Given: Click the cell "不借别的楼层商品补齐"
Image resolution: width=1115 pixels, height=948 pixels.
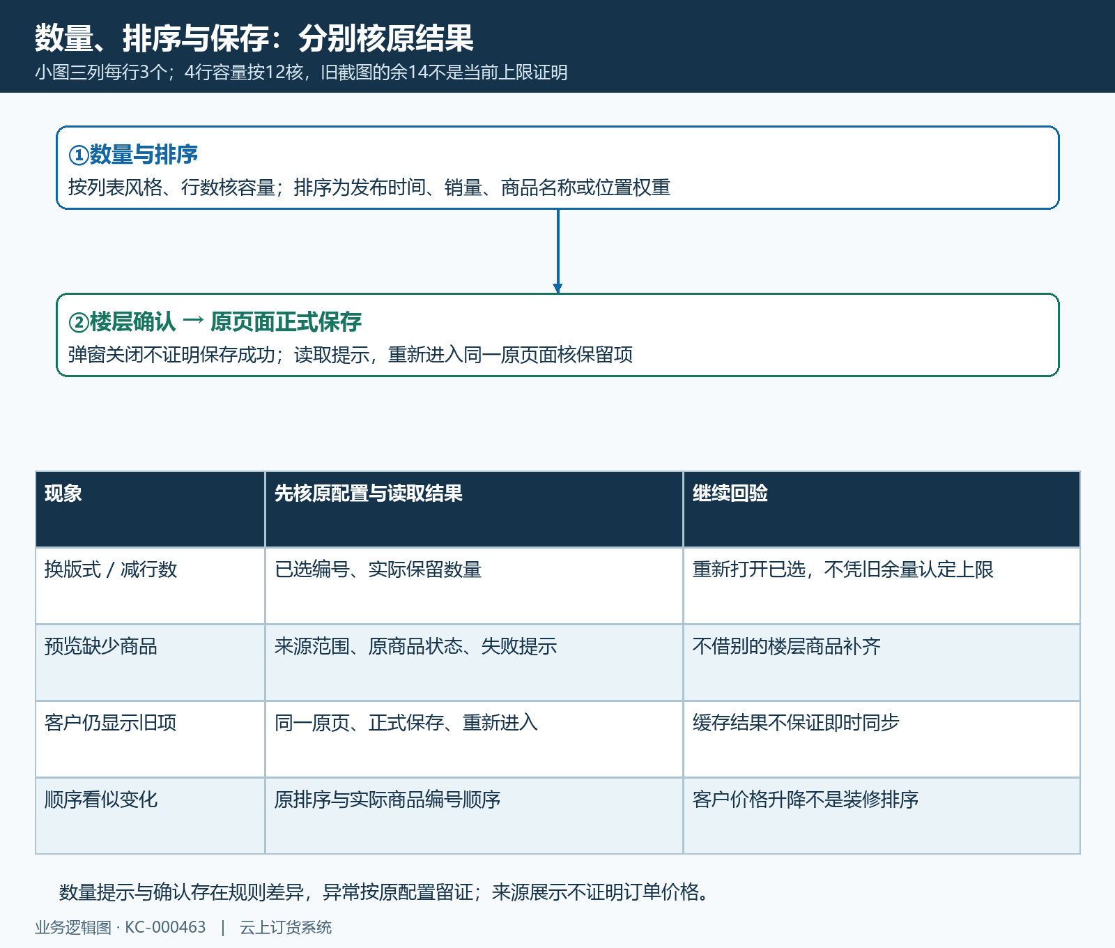Looking at the screenshot, I should click(x=882, y=663).
